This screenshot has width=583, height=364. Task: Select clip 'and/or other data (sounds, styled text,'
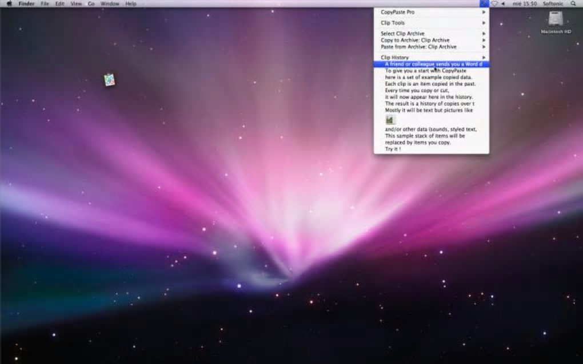tap(432, 129)
